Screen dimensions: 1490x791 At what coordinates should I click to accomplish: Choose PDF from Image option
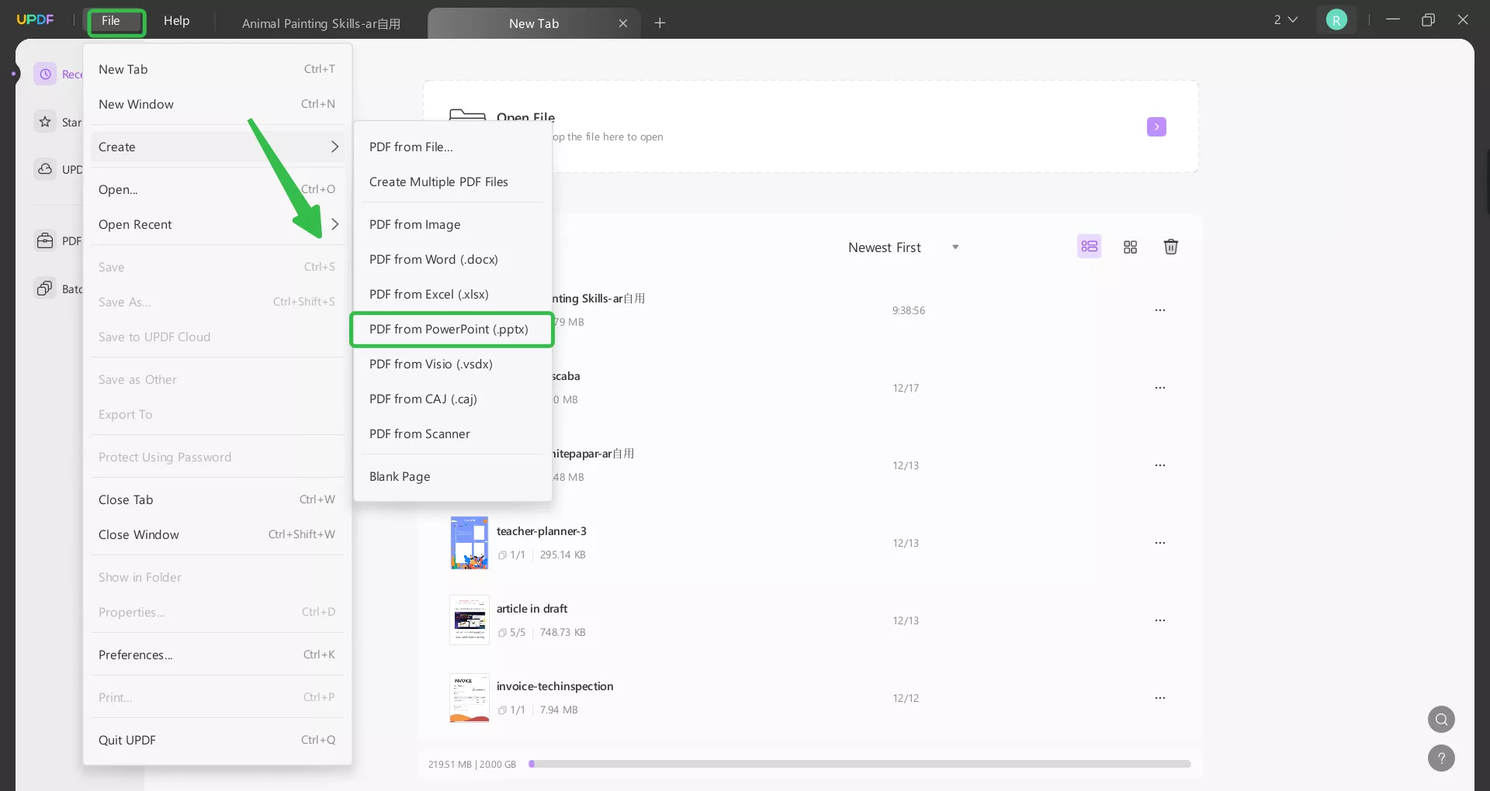tap(452, 224)
